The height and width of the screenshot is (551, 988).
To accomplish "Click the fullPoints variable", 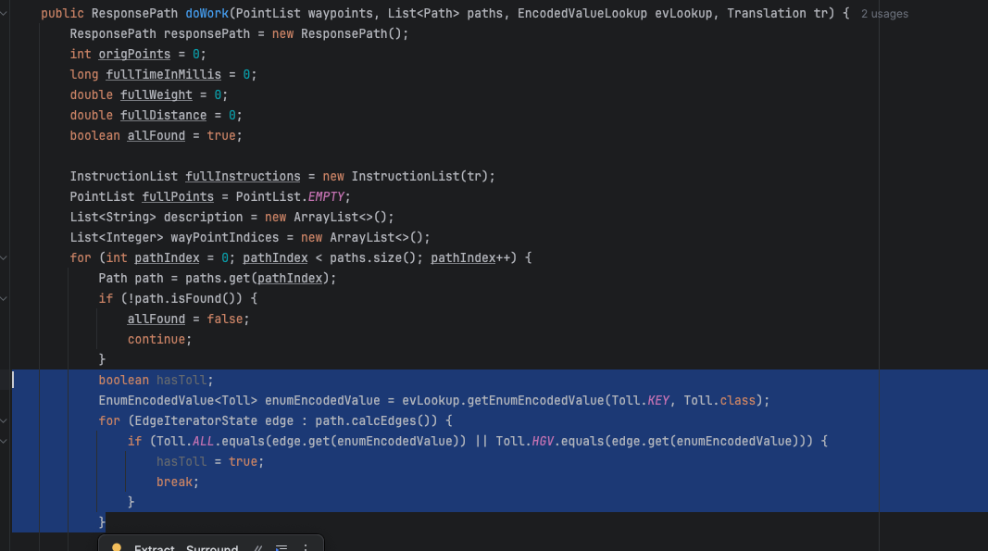I will pos(178,196).
